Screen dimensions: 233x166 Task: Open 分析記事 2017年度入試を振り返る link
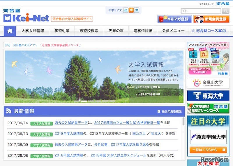point(121,144)
